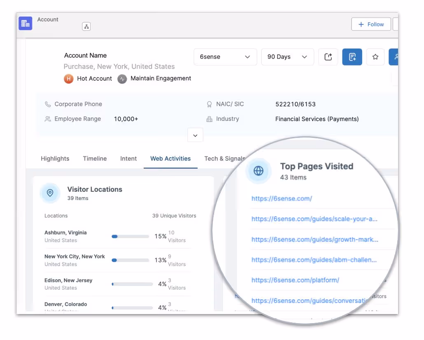
Task: Click the 10,000+ employee range value
Action: click(126, 119)
